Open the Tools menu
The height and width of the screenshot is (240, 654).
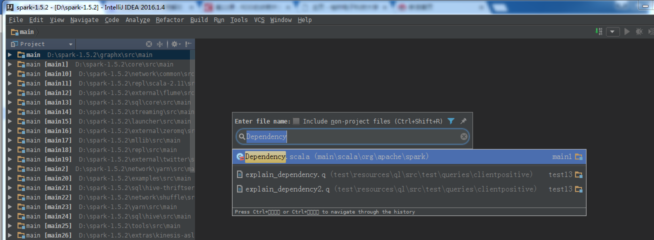(239, 20)
